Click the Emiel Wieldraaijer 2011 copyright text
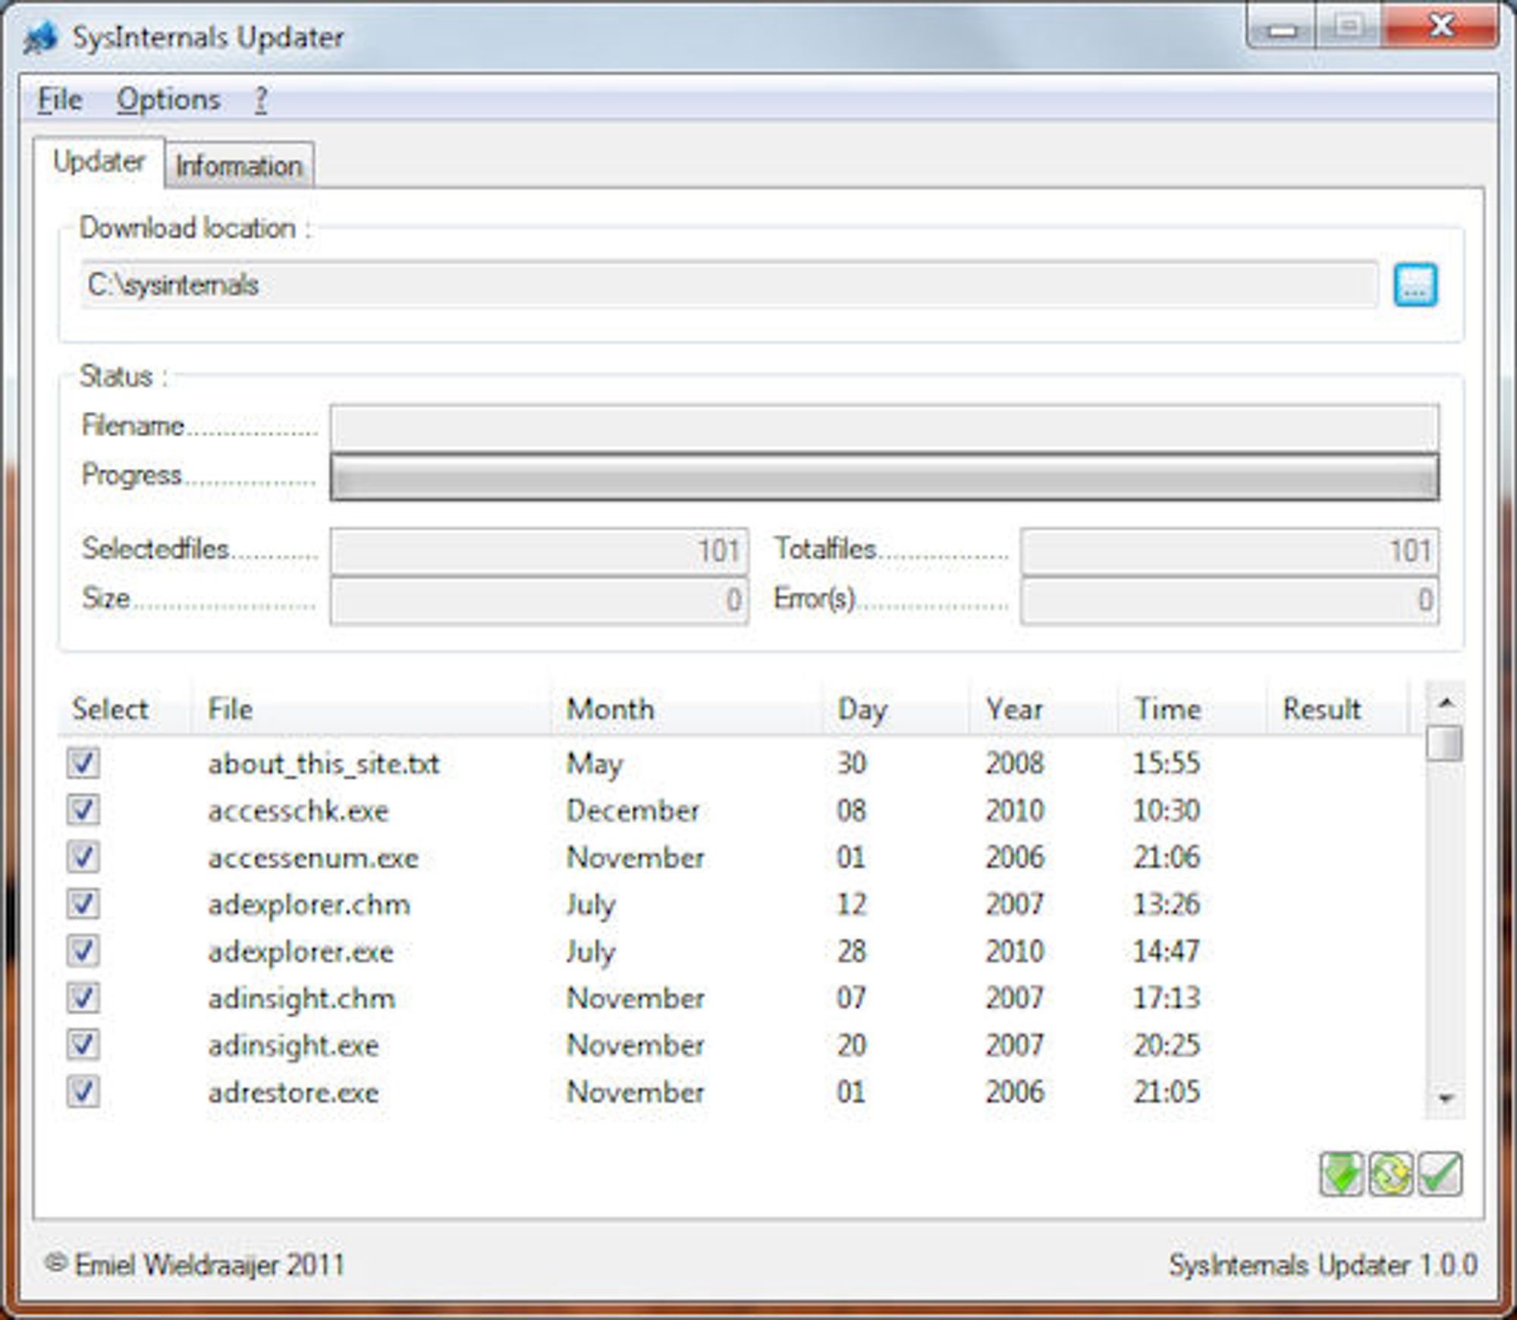The width and height of the screenshot is (1517, 1320). (x=194, y=1265)
